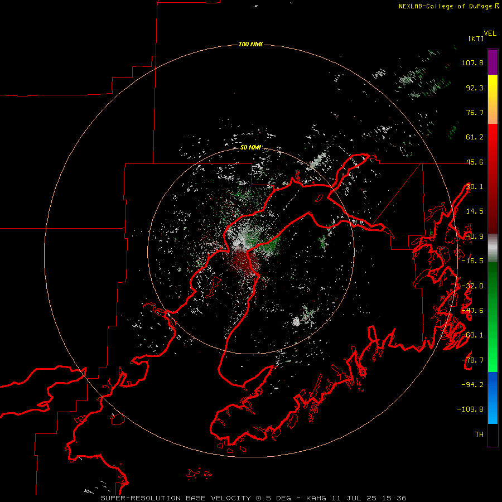Click the gray near-zero color bar segment
Viewport: 502px width, 502px height.
pos(493,248)
